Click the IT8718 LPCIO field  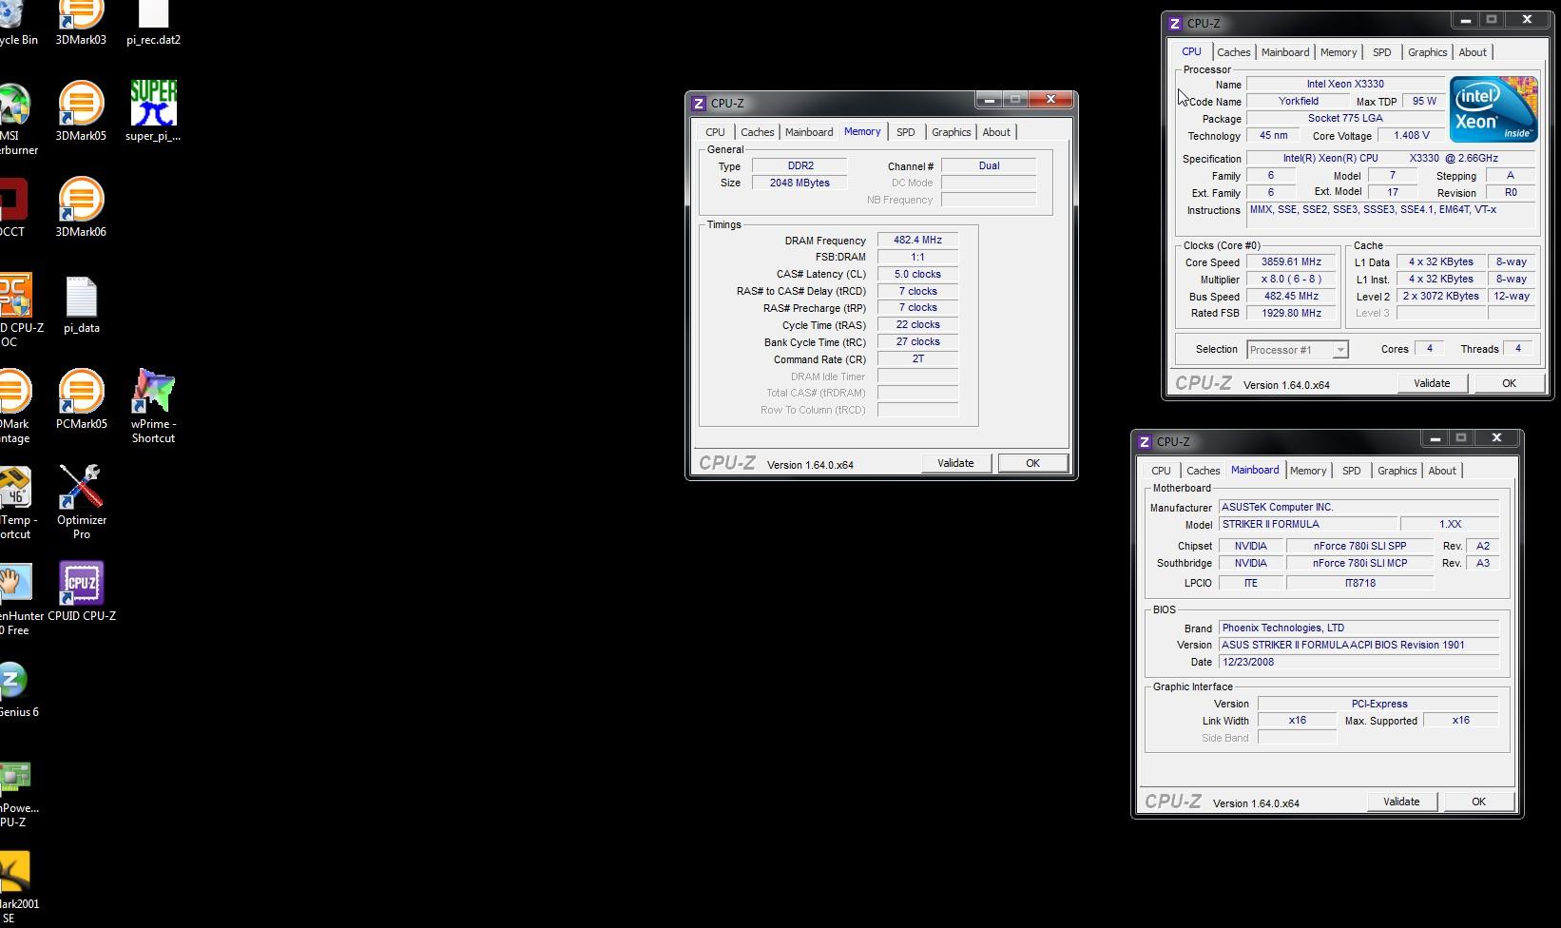coord(1359,583)
